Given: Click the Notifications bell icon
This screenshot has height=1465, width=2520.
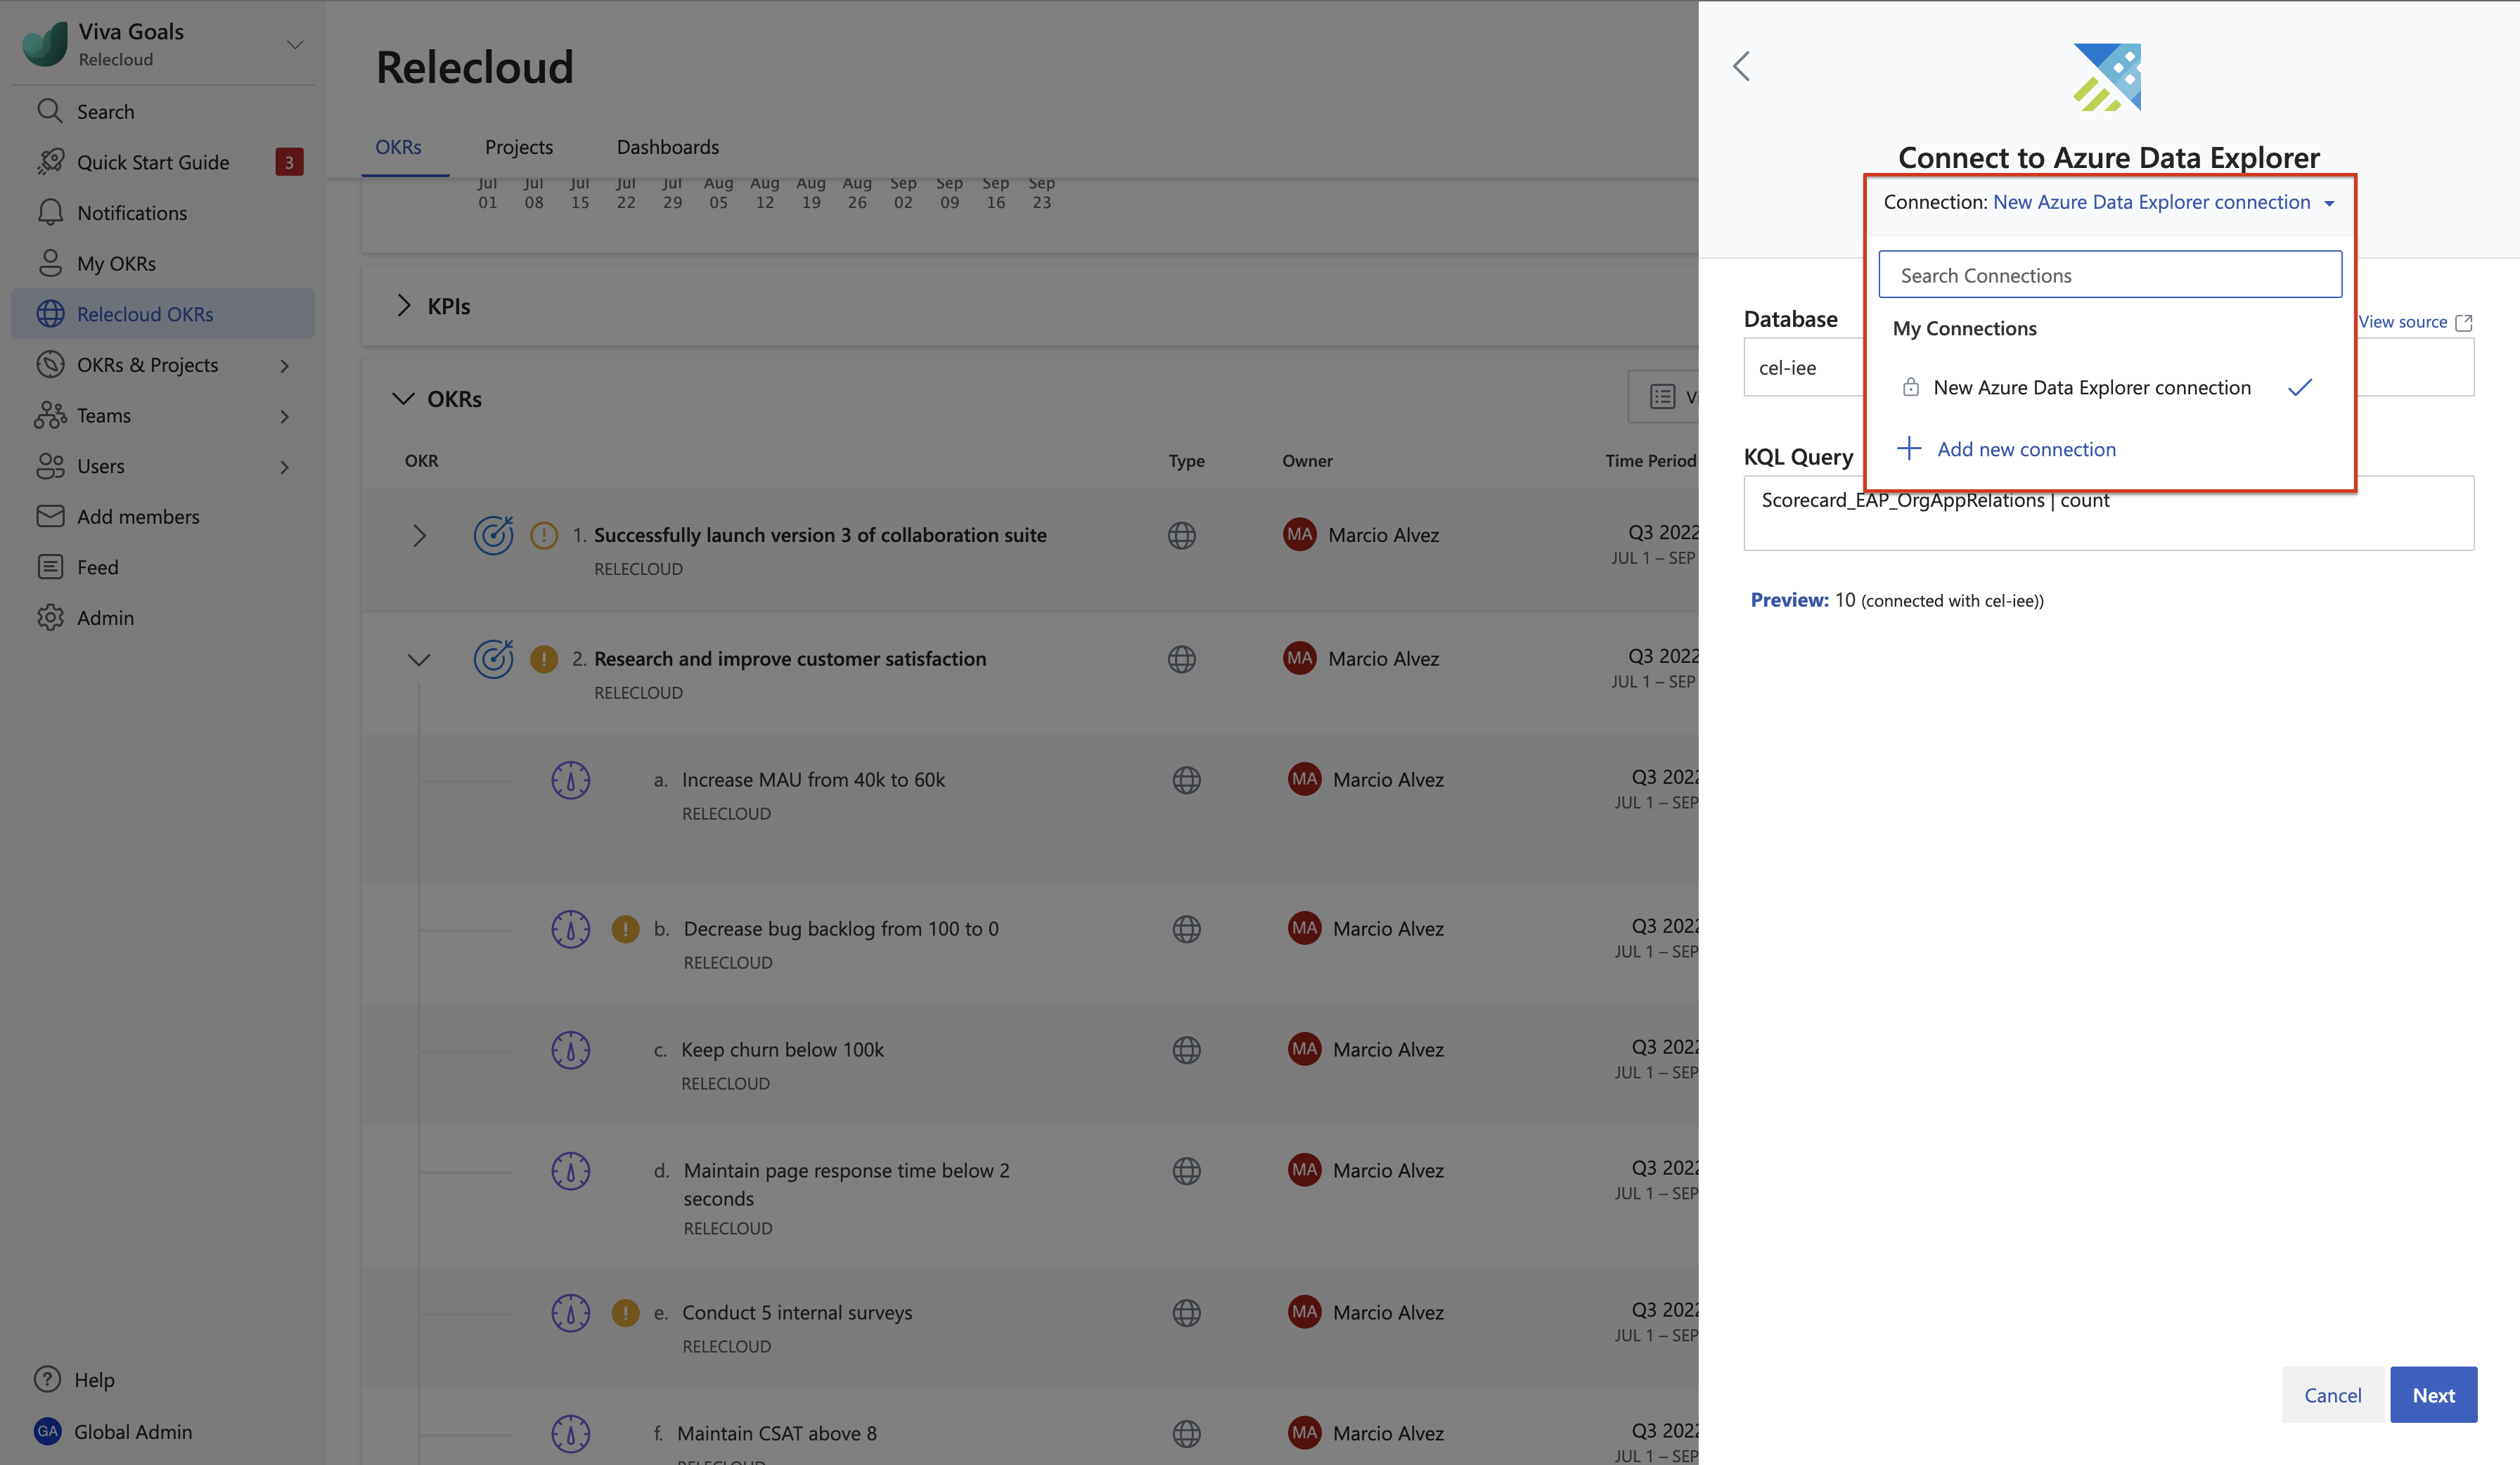Looking at the screenshot, I should point(50,212).
